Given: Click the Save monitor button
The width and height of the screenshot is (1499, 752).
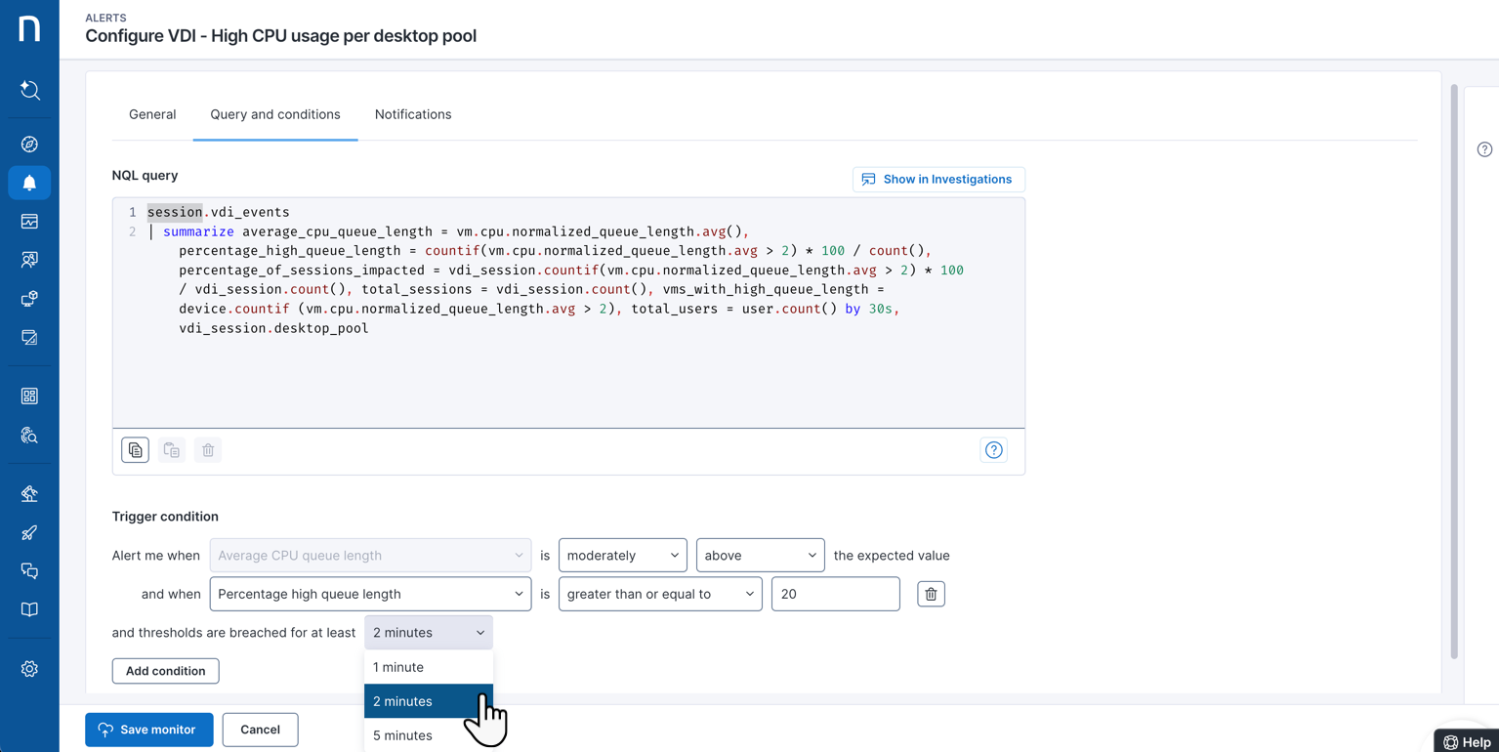Looking at the screenshot, I should coord(148,730).
